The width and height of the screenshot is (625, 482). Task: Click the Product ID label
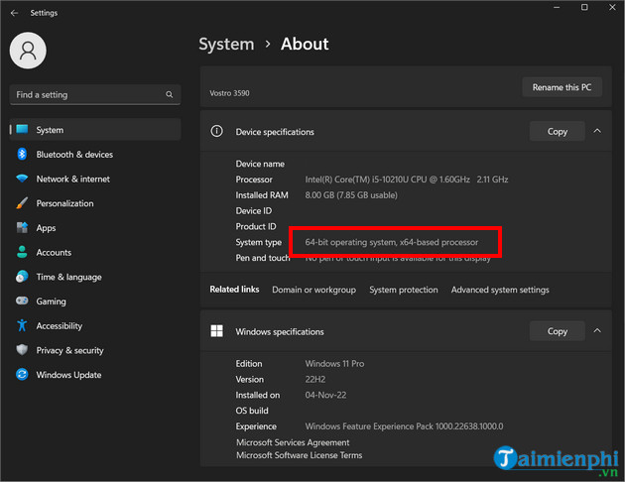[x=256, y=227]
